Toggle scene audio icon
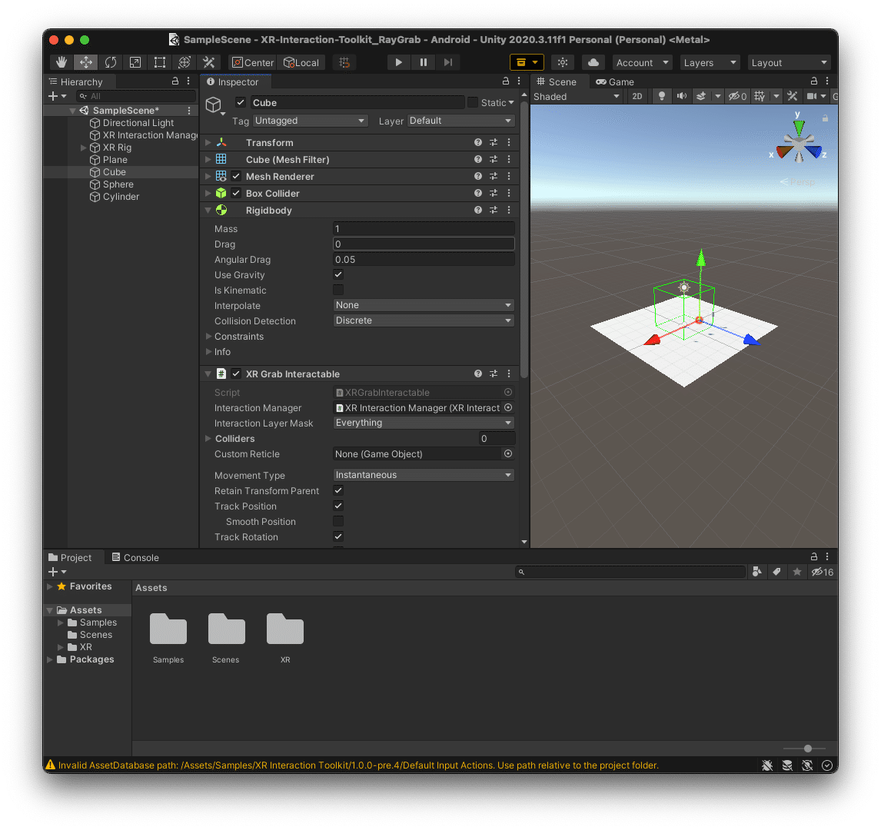This screenshot has height=830, width=881. (682, 97)
